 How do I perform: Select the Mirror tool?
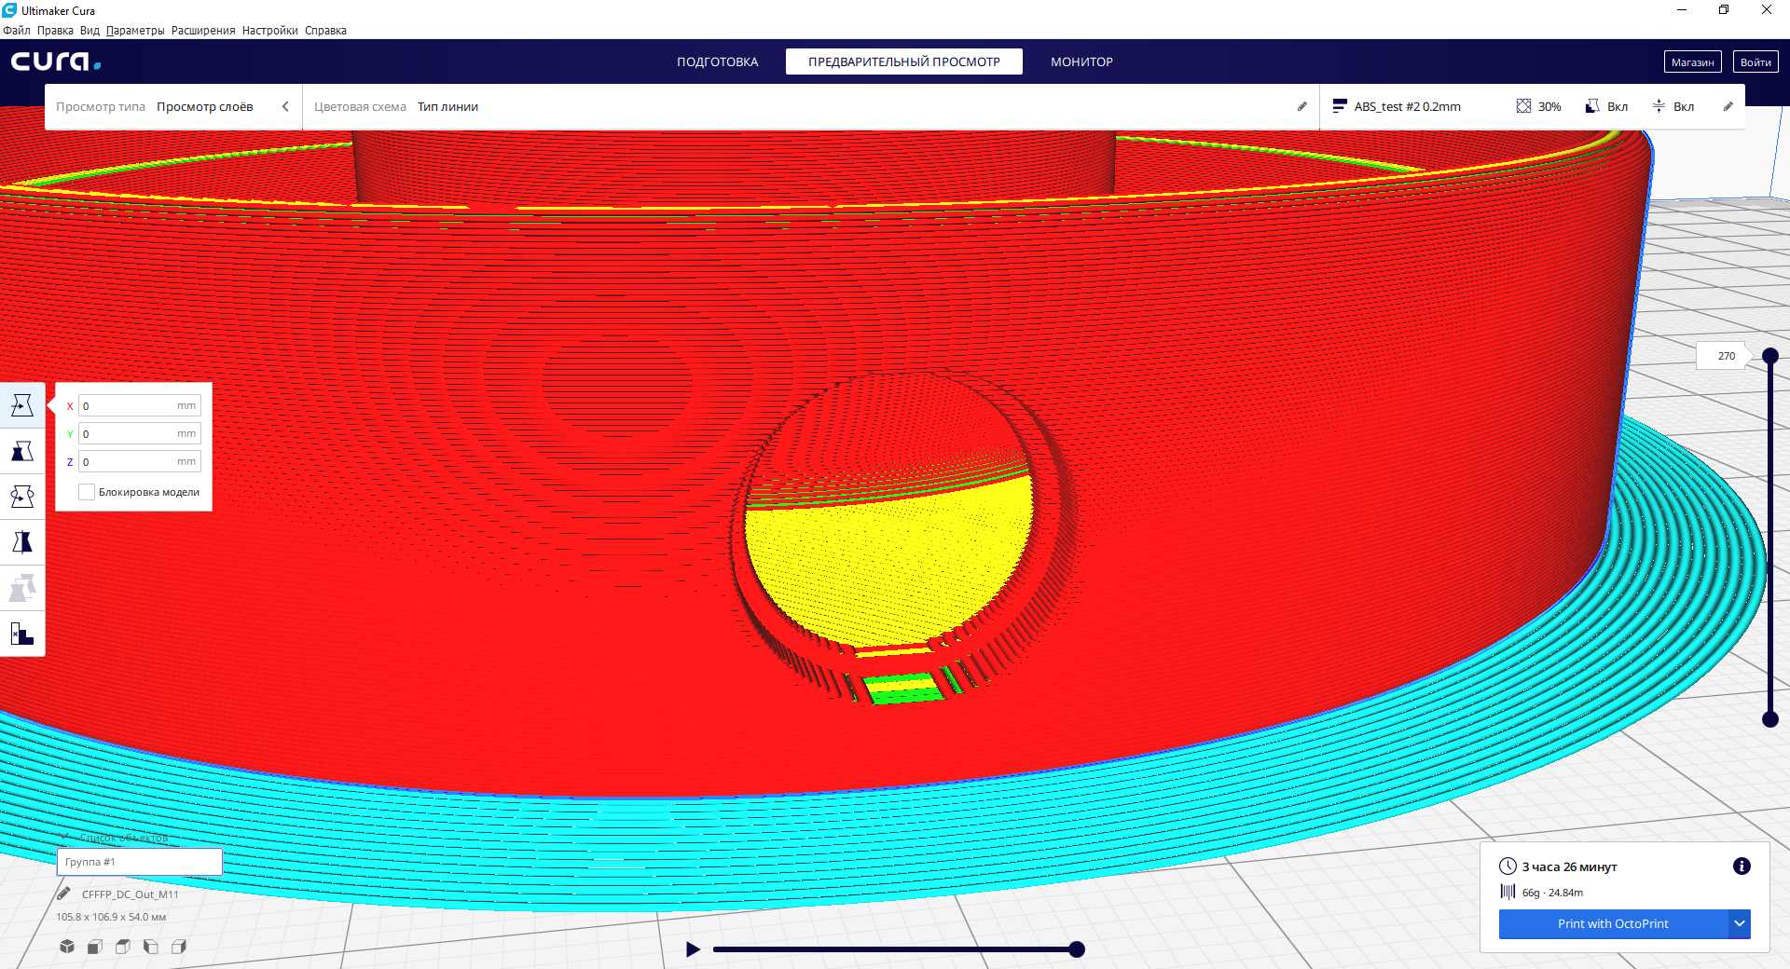pos(22,542)
